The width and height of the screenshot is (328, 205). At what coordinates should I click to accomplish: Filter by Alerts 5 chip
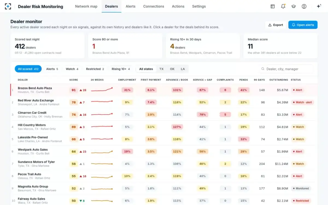[x=52, y=69]
